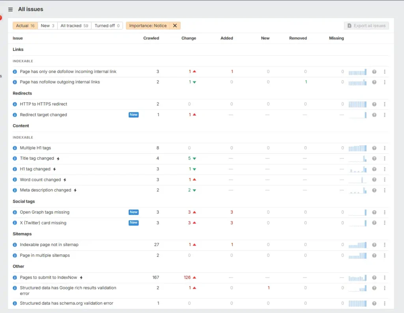The width and height of the screenshot is (404, 313).
Task: Open more options for Title tag changed
Action: 385,158
